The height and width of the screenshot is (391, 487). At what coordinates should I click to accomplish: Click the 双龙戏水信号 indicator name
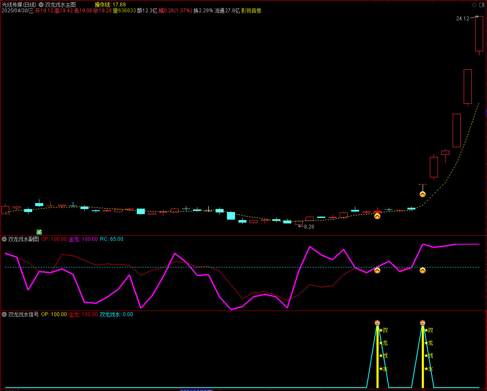point(24,314)
